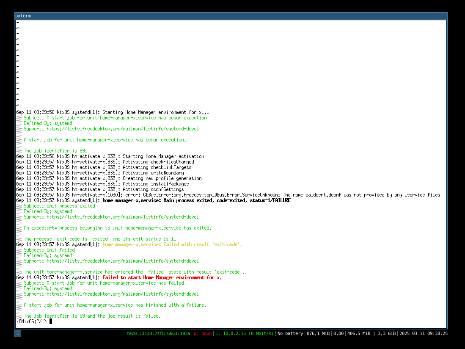Click 'has finished with a failure.' line
The image size is (465, 349).
coord(115,305)
